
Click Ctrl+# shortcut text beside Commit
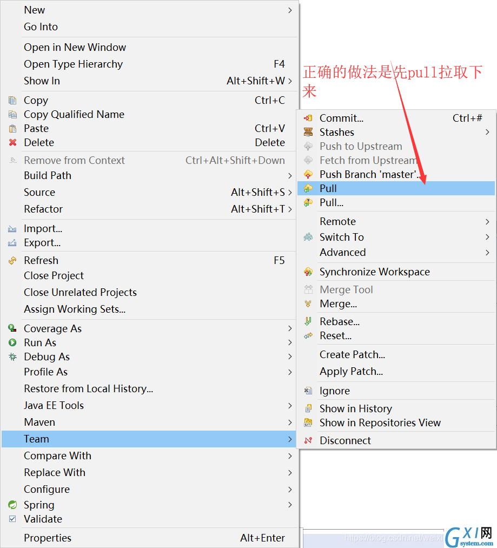[467, 118]
